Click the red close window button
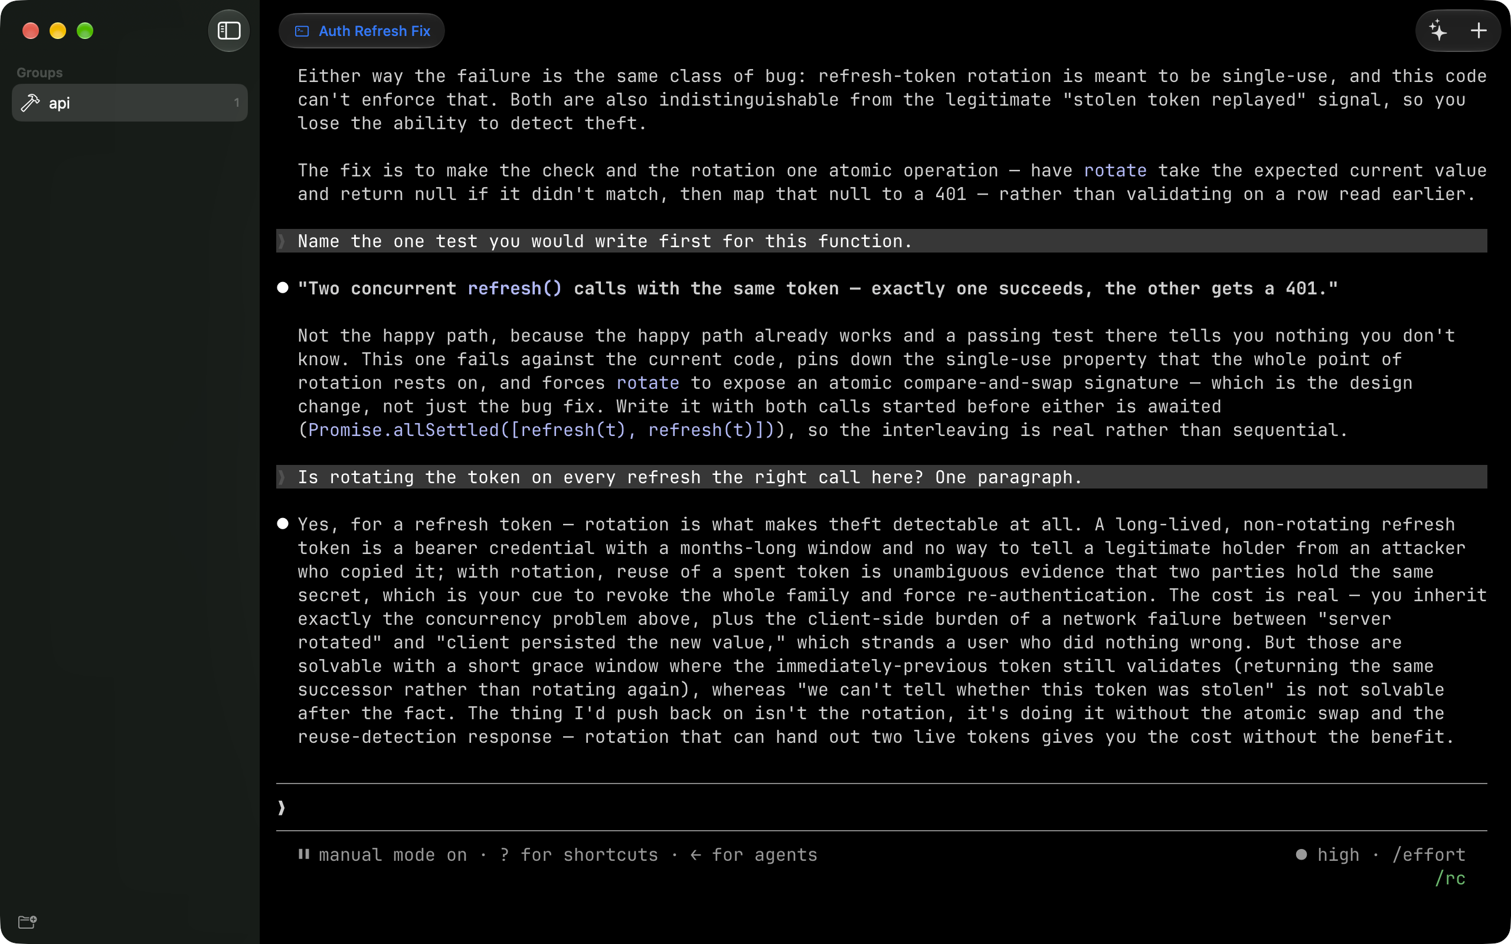1511x944 pixels. coord(31,31)
